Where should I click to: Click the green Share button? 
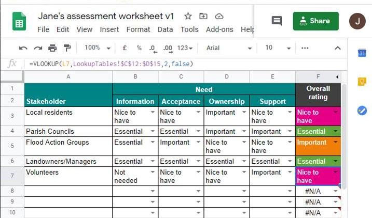point(315,21)
